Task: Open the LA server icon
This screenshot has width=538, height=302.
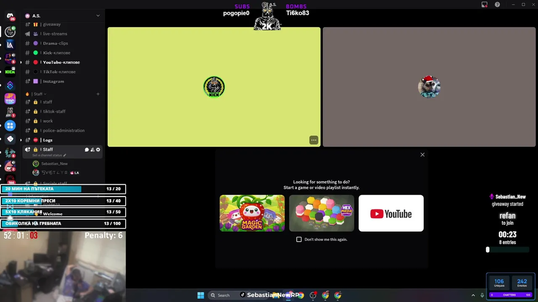Action: (x=10, y=45)
